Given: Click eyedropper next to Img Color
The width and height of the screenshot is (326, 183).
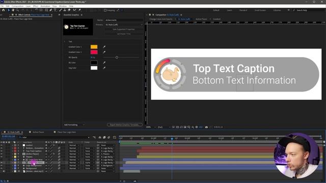Looking at the screenshot, I should [104, 68].
